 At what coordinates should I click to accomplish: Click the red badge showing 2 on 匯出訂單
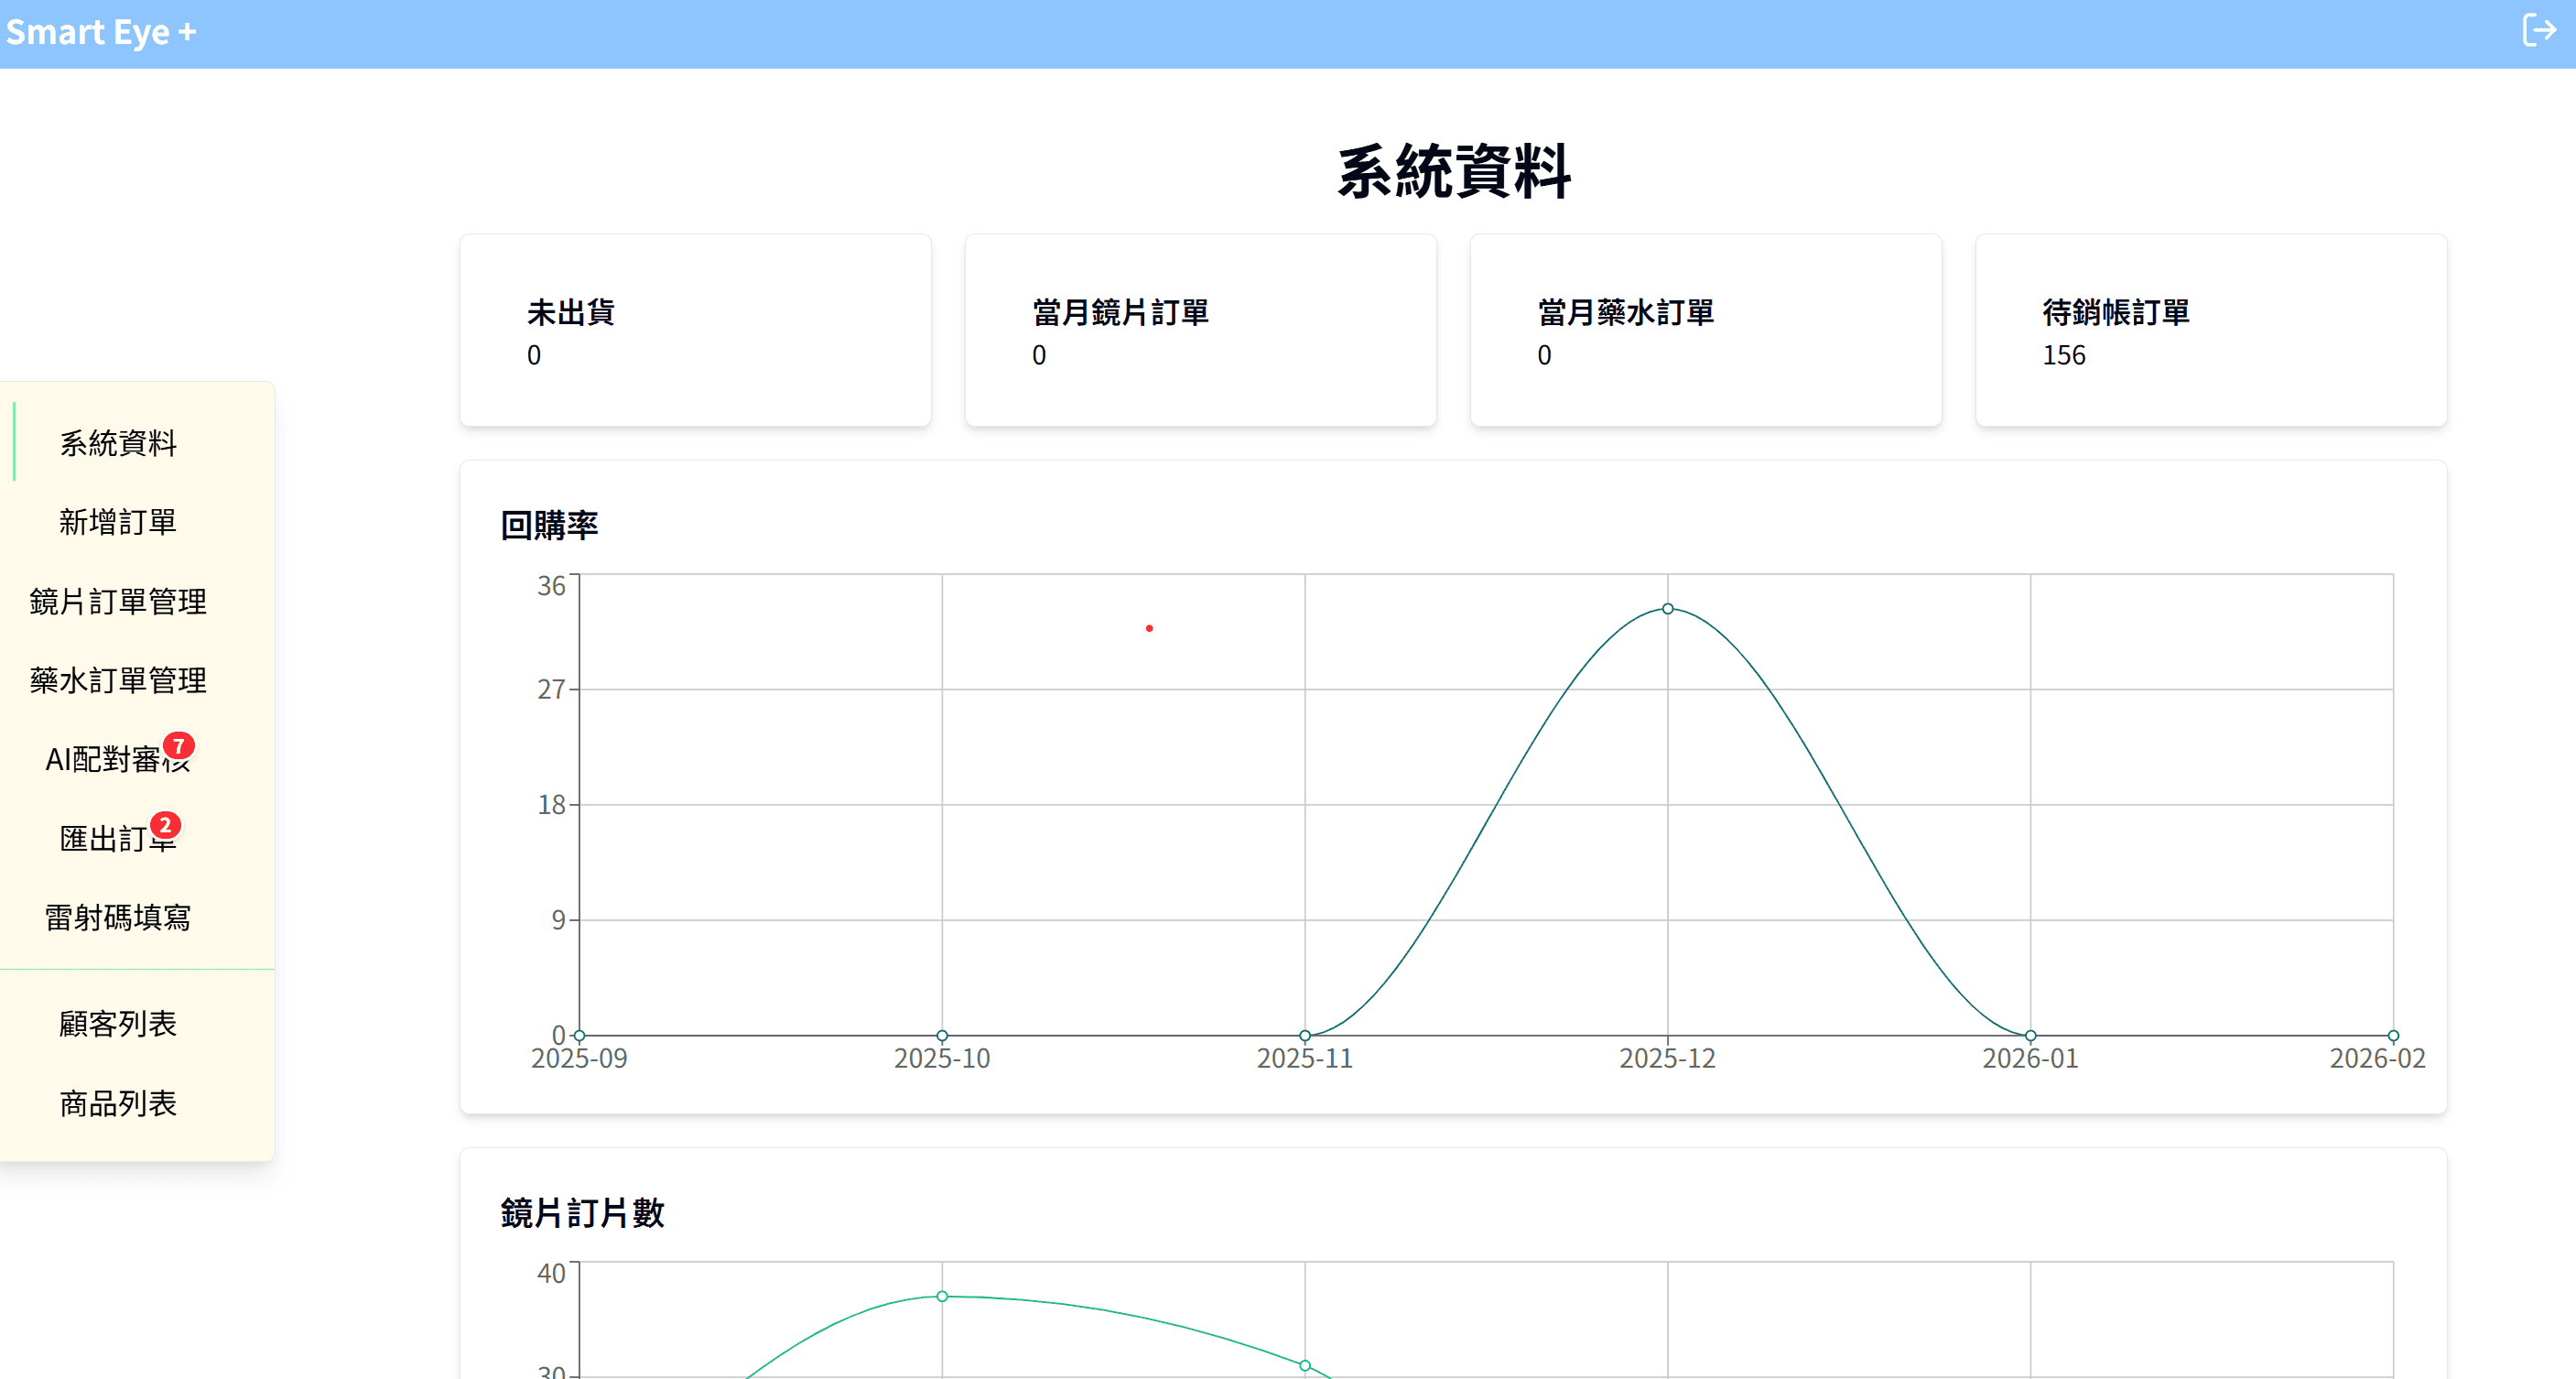(x=166, y=826)
